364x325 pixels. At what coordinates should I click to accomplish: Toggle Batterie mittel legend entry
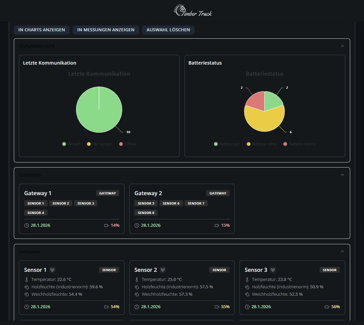point(261,144)
